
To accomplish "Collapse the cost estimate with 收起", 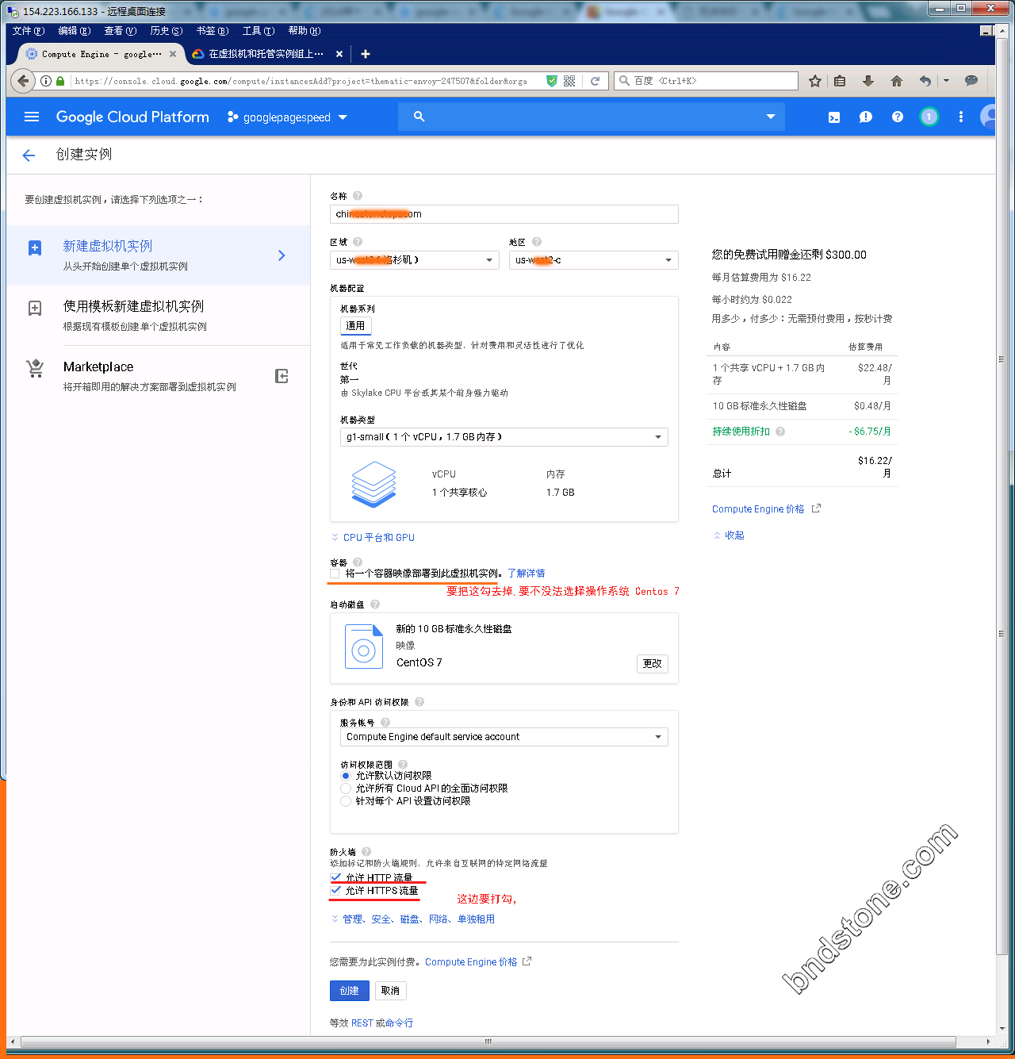I will (x=729, y=535).
